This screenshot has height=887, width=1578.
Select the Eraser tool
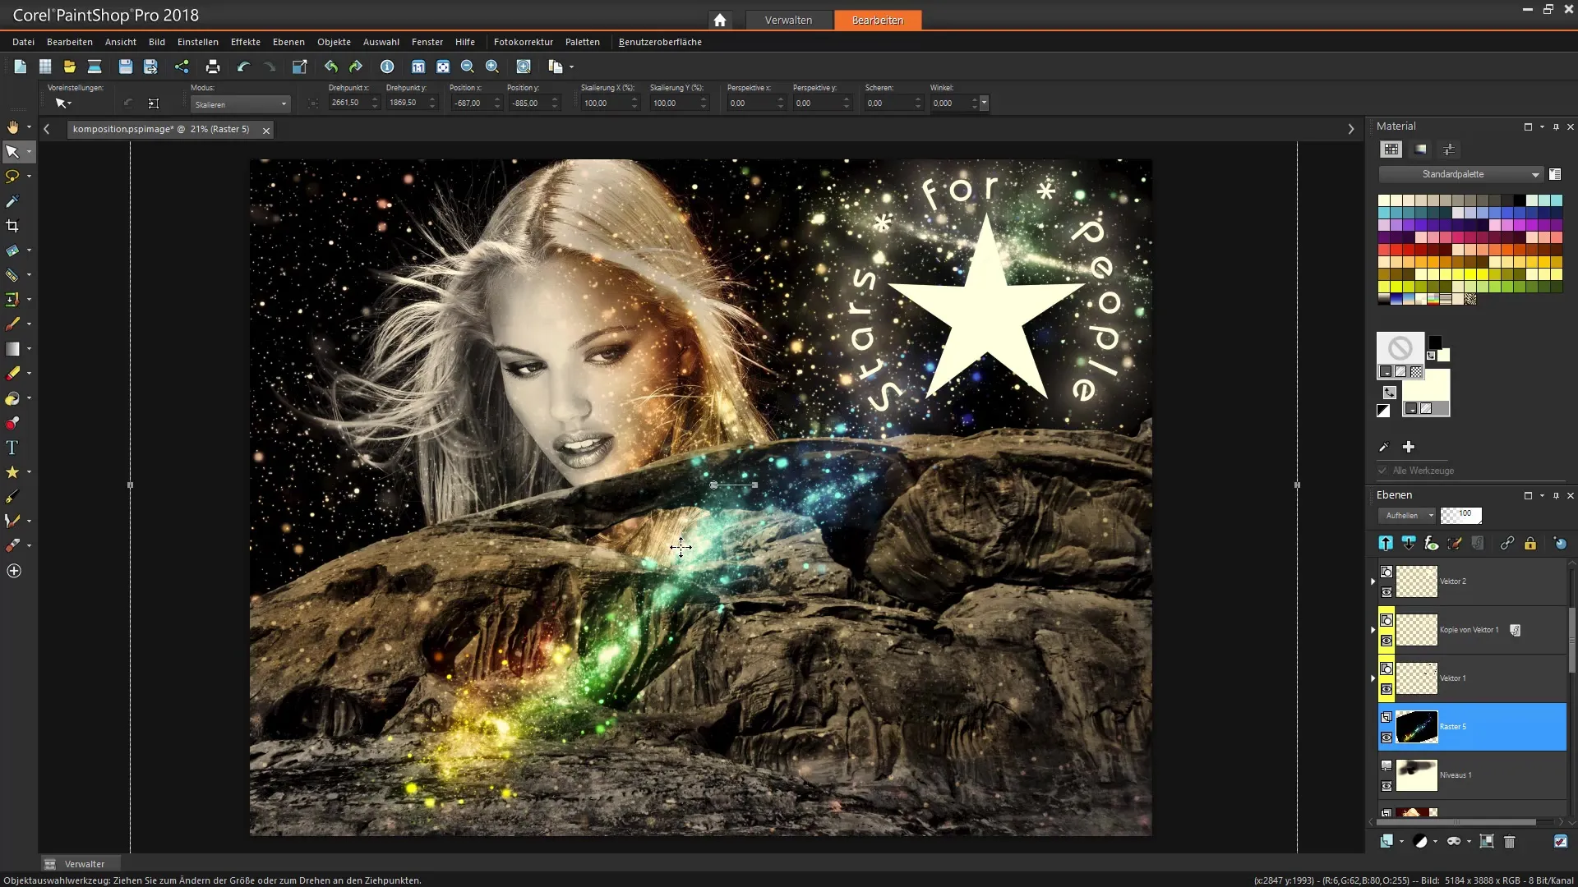point(12,374)
